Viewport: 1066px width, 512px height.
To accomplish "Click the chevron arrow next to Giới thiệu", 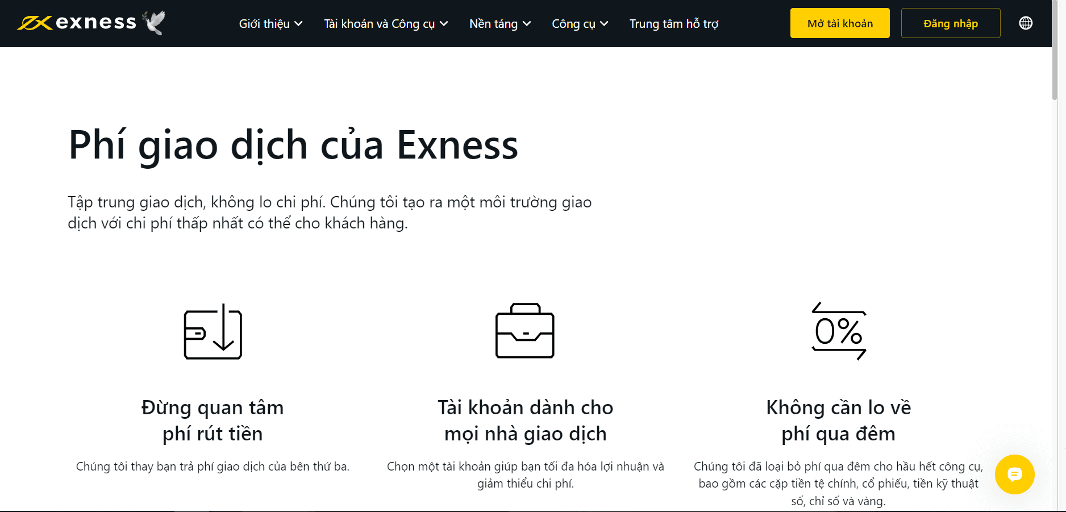I will (298, 24).
